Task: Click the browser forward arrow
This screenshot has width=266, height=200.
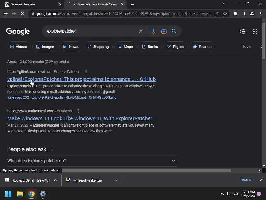Action: coord(14,14)
